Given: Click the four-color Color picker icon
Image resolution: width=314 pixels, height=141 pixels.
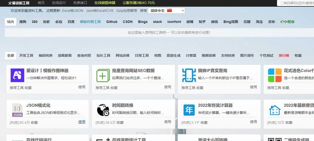Looking at the screenshot, I should coord(275,75).
